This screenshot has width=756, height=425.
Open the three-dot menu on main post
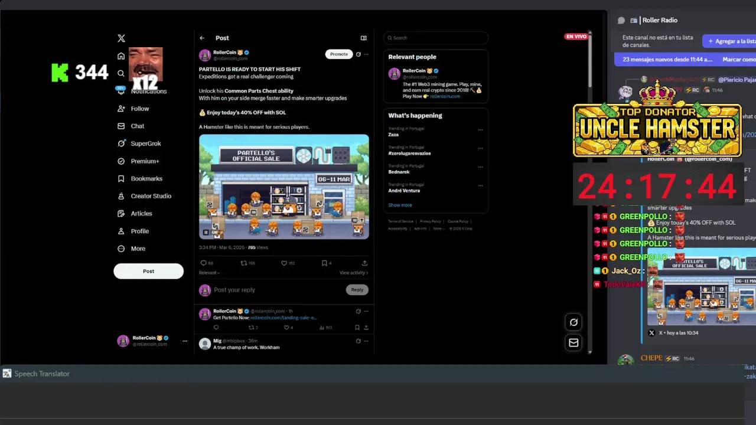click(x=366, y=54)
